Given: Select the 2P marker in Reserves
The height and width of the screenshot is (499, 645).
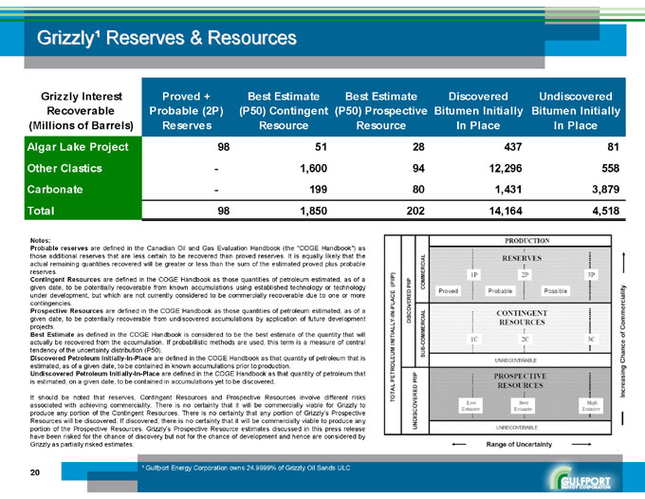Looking at the screenshot, I should [525, 274].
